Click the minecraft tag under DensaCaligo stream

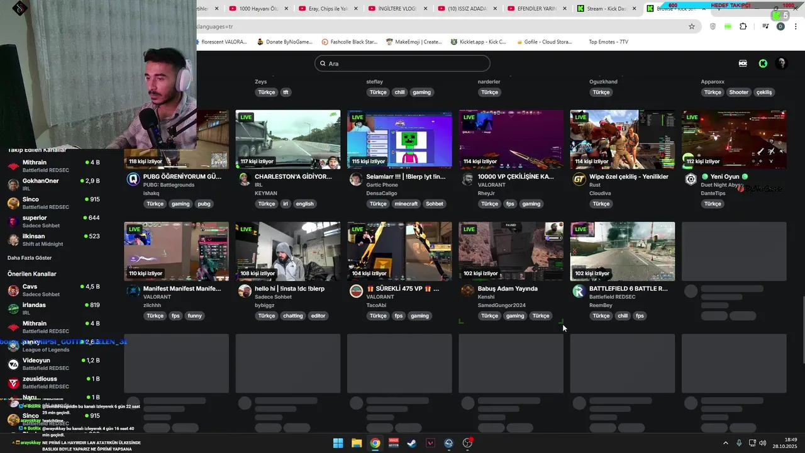[x=406, y=204]
